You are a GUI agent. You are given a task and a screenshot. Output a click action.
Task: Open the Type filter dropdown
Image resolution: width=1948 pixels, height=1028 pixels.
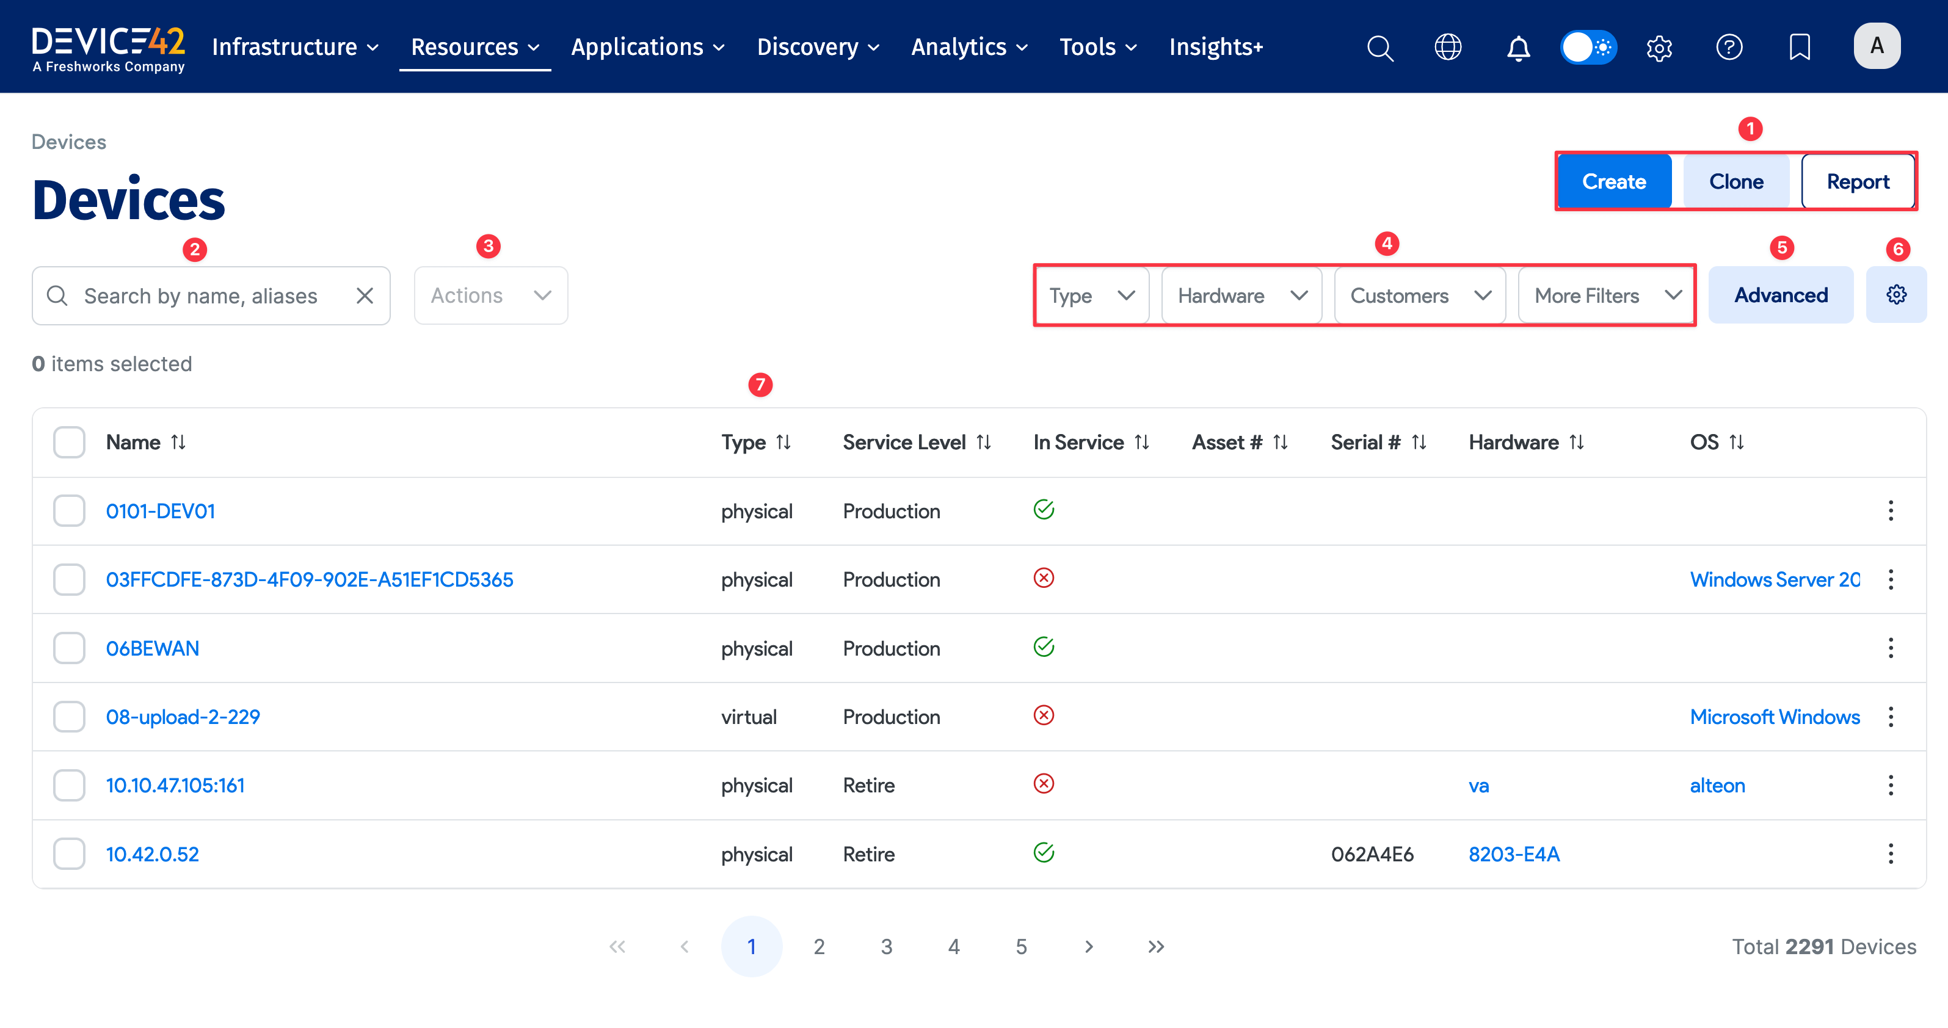tap(1091, 295)
